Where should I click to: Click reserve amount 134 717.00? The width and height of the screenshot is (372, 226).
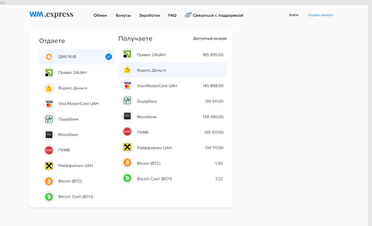tap(214, 148)
